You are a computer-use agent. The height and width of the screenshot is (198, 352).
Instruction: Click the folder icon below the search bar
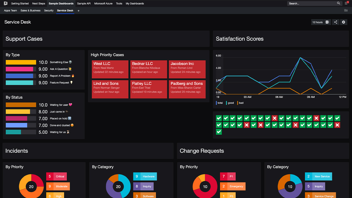346,10
